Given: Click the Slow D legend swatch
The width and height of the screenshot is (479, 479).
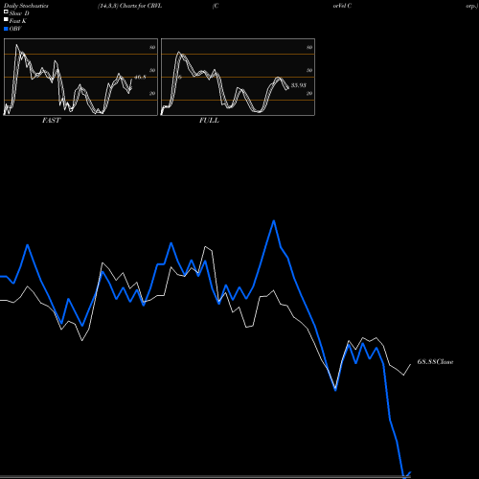Looking at the screenshot, I should pos(6,12).
